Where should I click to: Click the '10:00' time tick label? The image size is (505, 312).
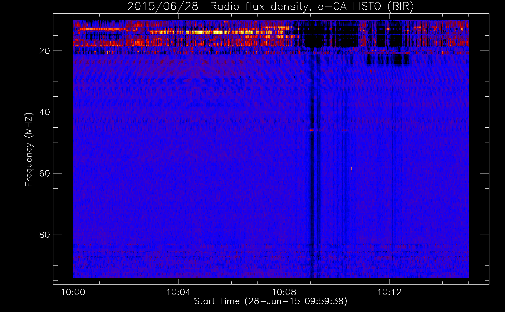tap(73, 292)
